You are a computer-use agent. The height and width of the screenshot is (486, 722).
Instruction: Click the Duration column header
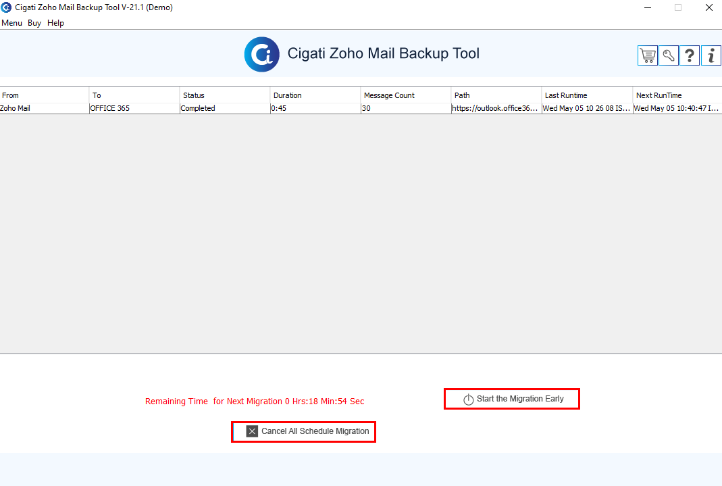[x=315, y=95]
